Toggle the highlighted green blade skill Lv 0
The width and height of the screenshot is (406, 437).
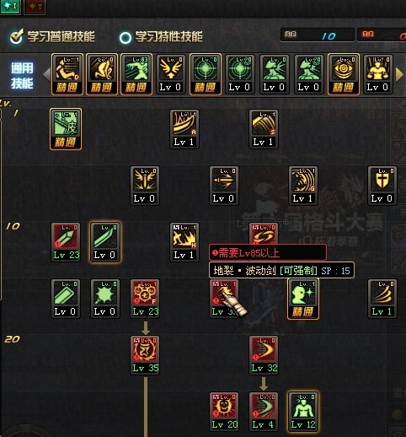[x=105, y=242]
